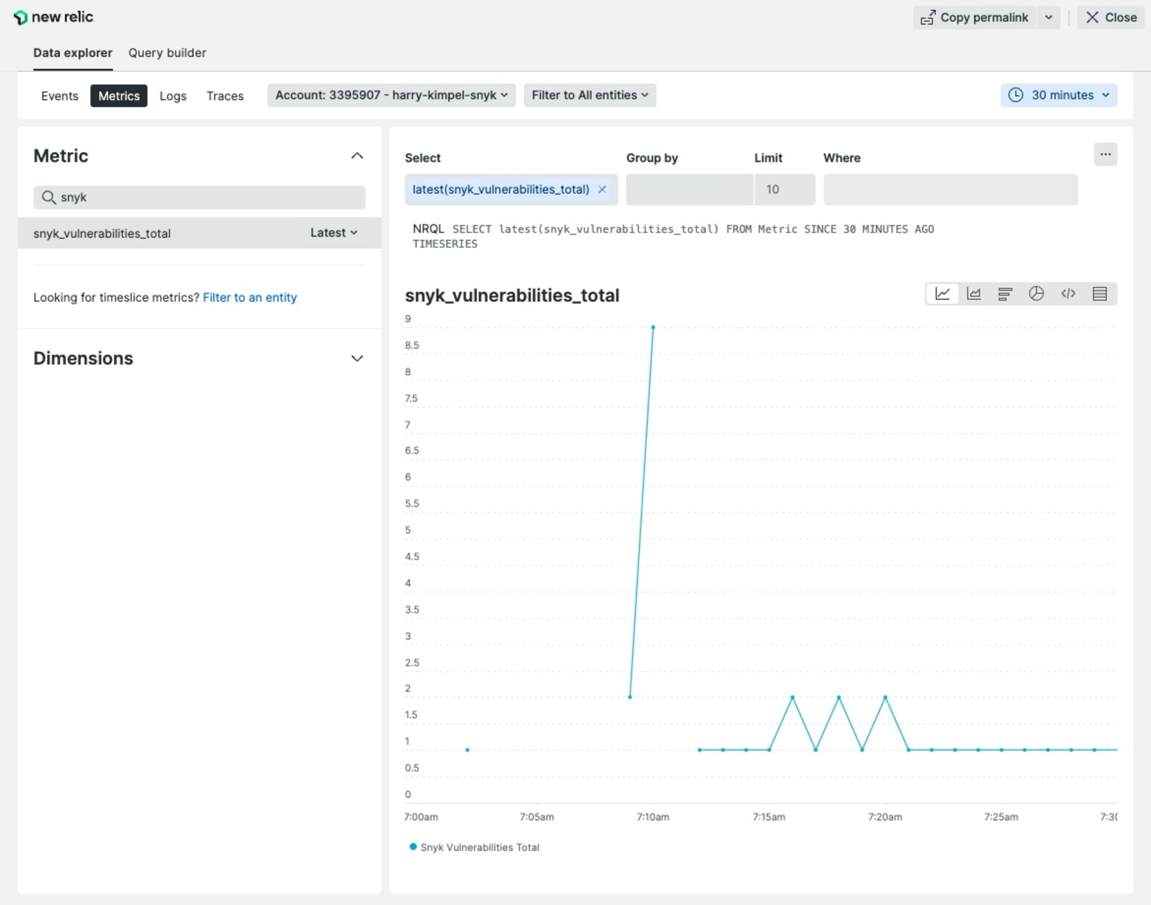Click the Group by input field

click(x=689, y=189)
